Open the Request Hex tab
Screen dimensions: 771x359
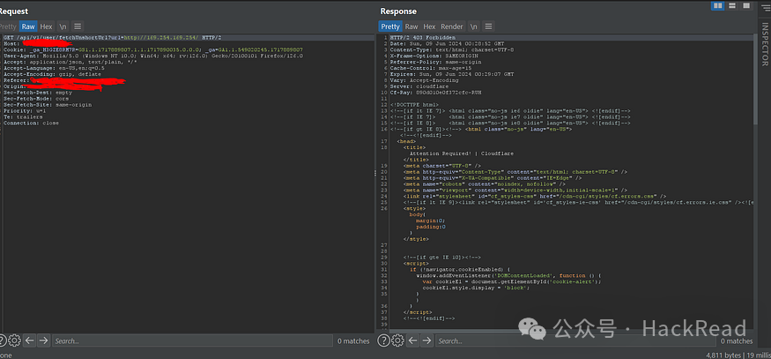tap(46, 26)
